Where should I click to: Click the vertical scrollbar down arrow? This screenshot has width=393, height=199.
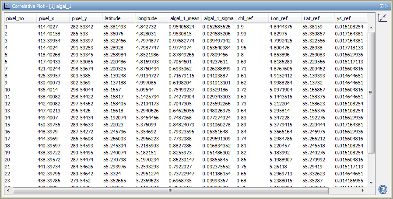371,182
